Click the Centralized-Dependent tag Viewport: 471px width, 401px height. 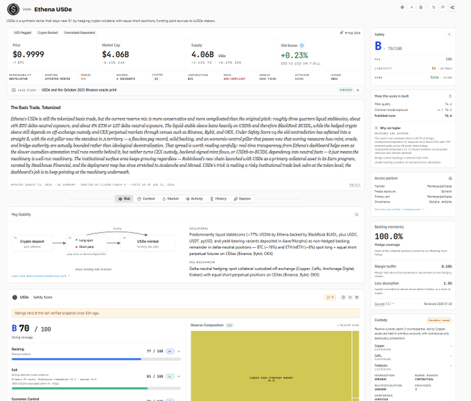pos(80,33)
